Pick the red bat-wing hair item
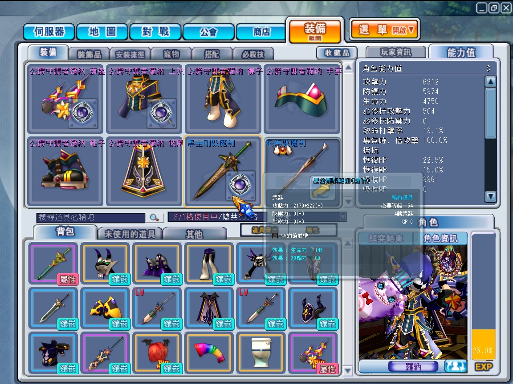513x384 pixels. tap(157, 353)
